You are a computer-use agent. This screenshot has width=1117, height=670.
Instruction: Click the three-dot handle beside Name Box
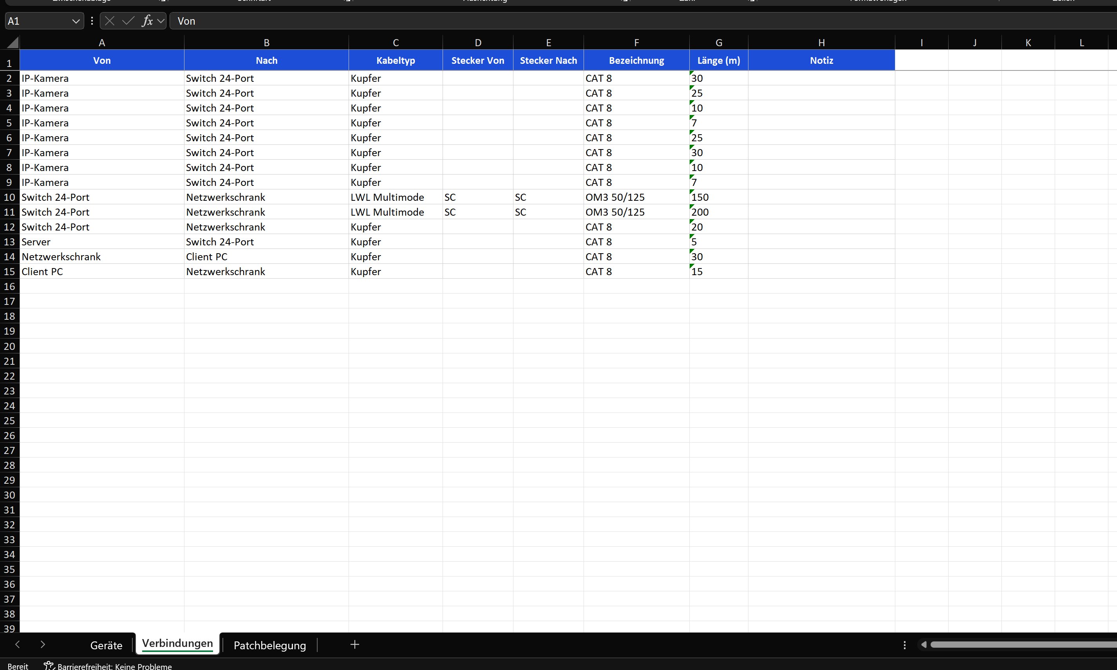(x=92, y=21)
